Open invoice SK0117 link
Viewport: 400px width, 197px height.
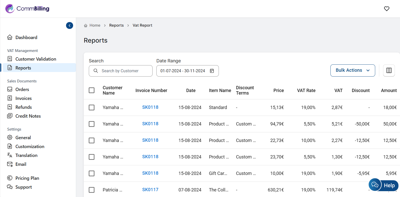[x=150, y=190]
